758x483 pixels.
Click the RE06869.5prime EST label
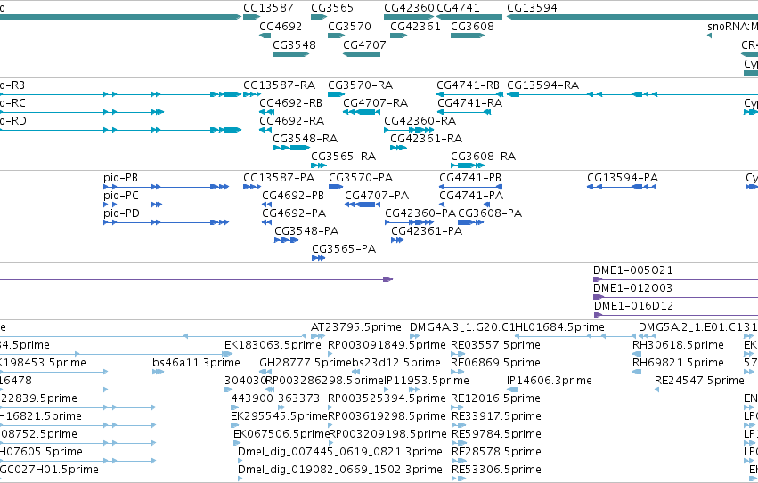coord(495,363)
